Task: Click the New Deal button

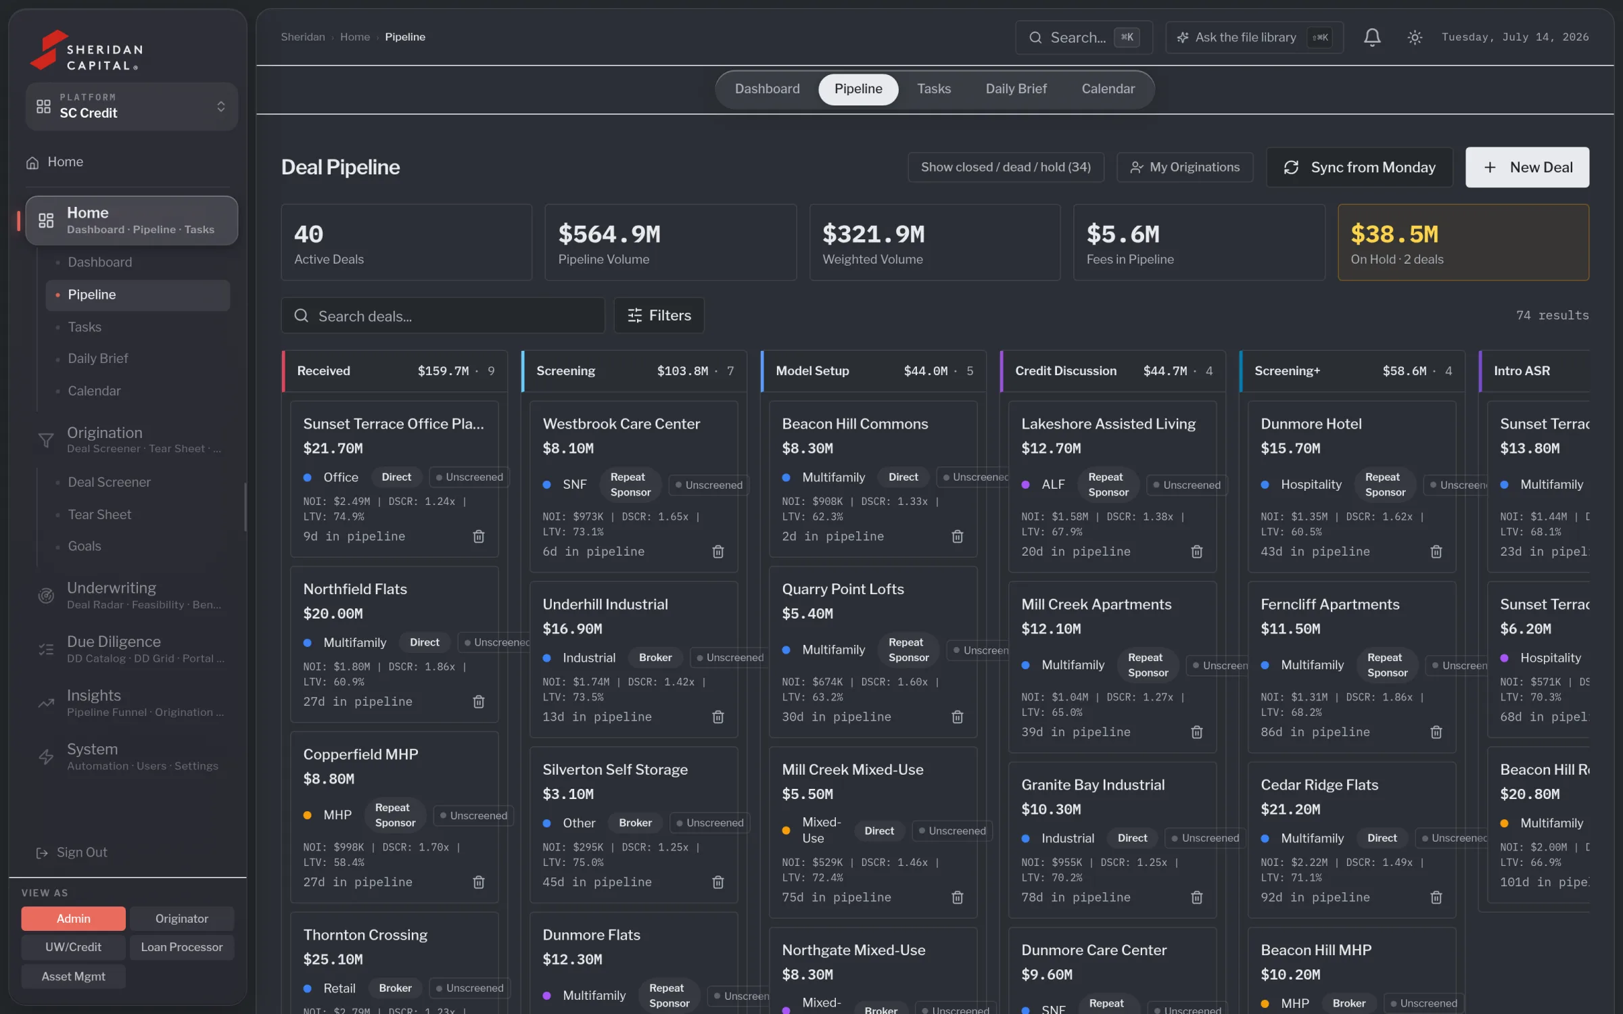Action: 1527,167
